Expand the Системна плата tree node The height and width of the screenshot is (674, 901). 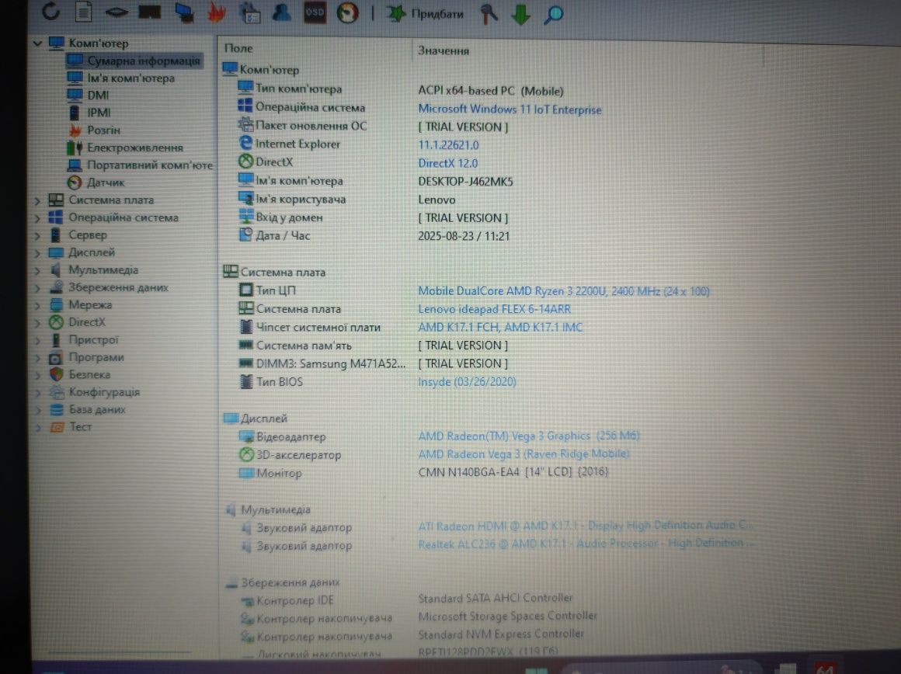click(37, 200)
